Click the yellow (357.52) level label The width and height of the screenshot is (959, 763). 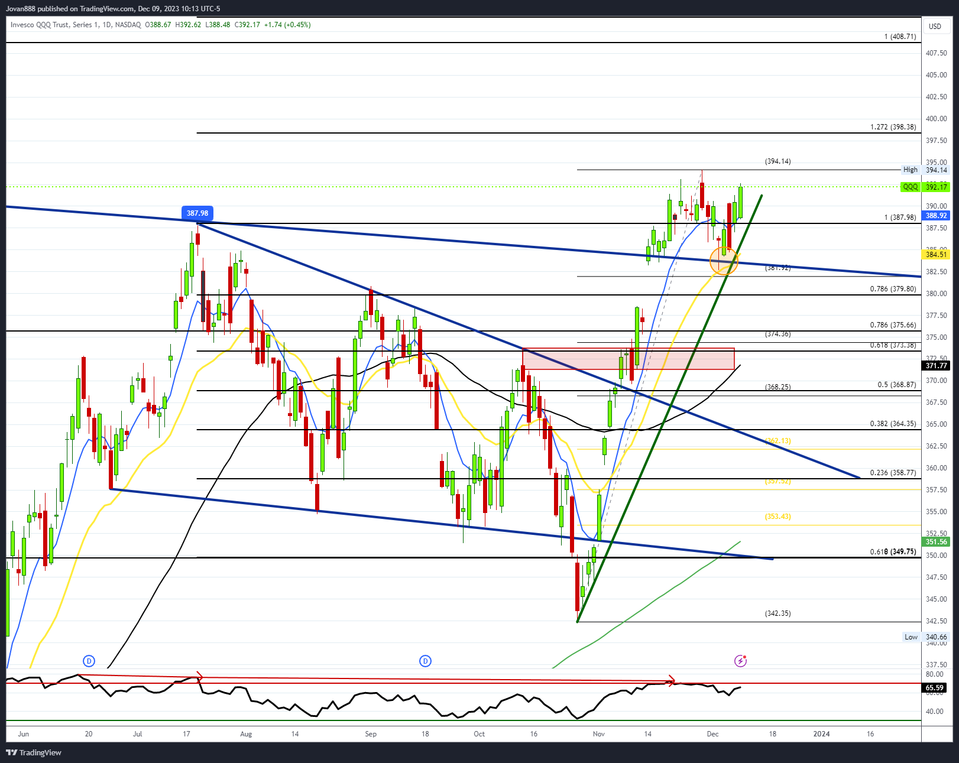point(777,481)
